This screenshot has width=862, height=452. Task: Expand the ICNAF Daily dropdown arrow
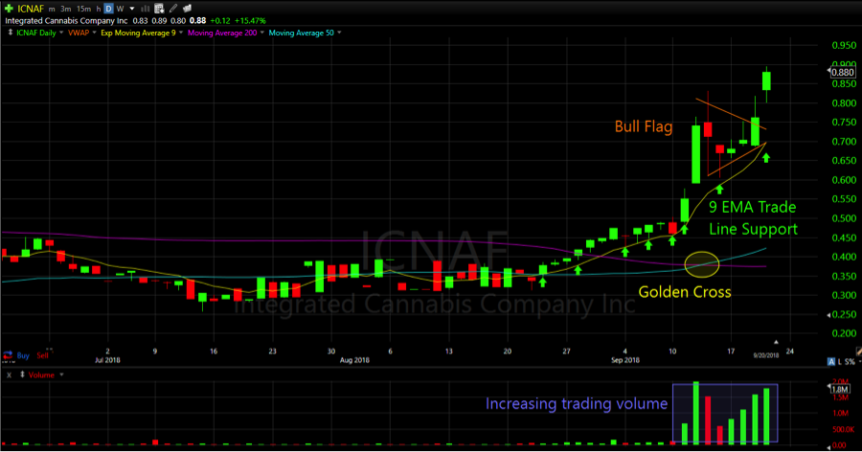point(61,33)
